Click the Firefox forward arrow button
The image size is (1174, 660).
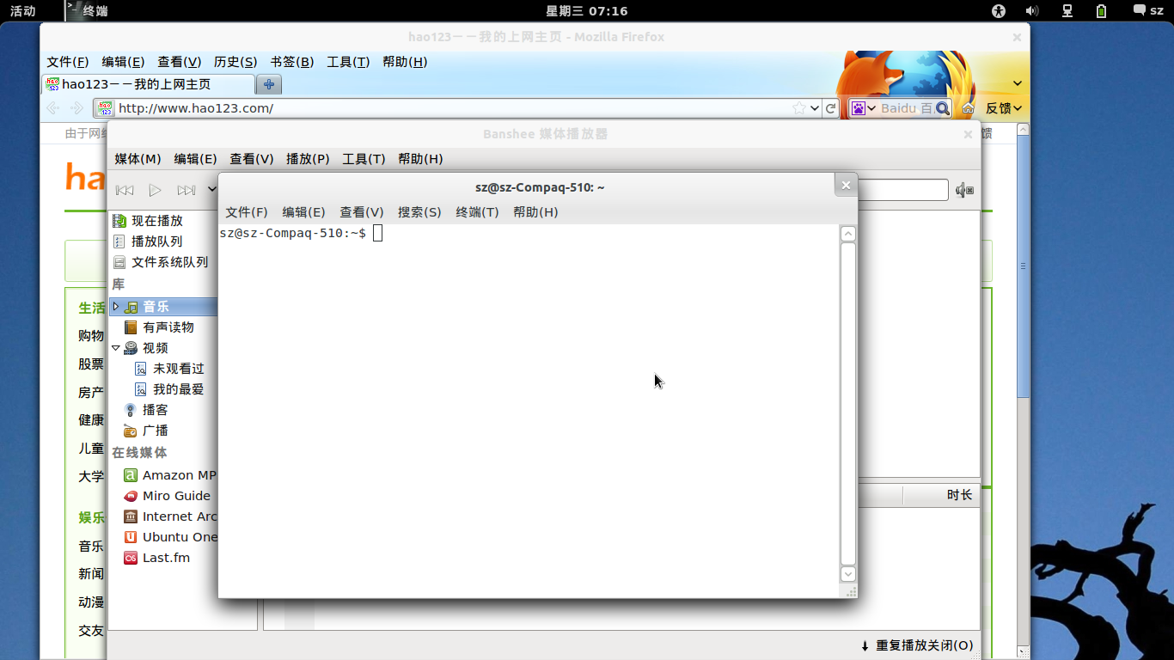pos(77,108)
